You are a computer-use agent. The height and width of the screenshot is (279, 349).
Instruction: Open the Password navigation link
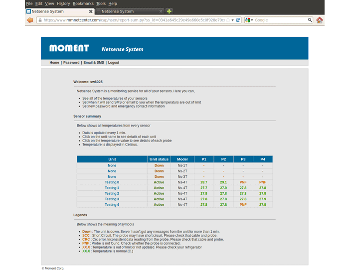[71, 63]
